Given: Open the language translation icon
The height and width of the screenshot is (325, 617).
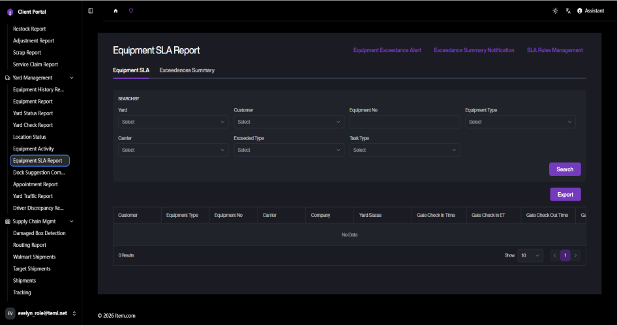Looking at the screenshot, I should point(568,11).
